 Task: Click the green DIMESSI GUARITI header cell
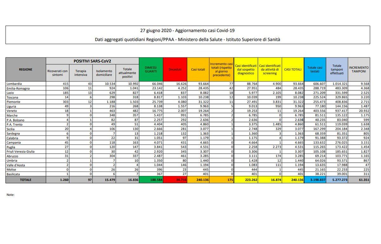click(x=151, y=69)
